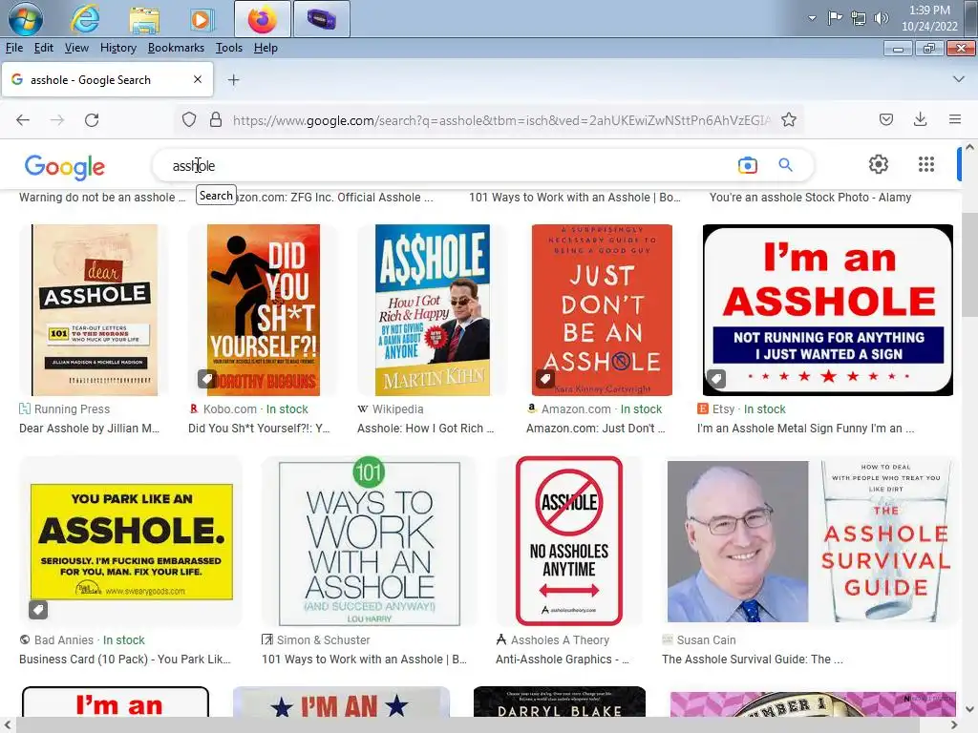Click in the URL address bar

501,119
